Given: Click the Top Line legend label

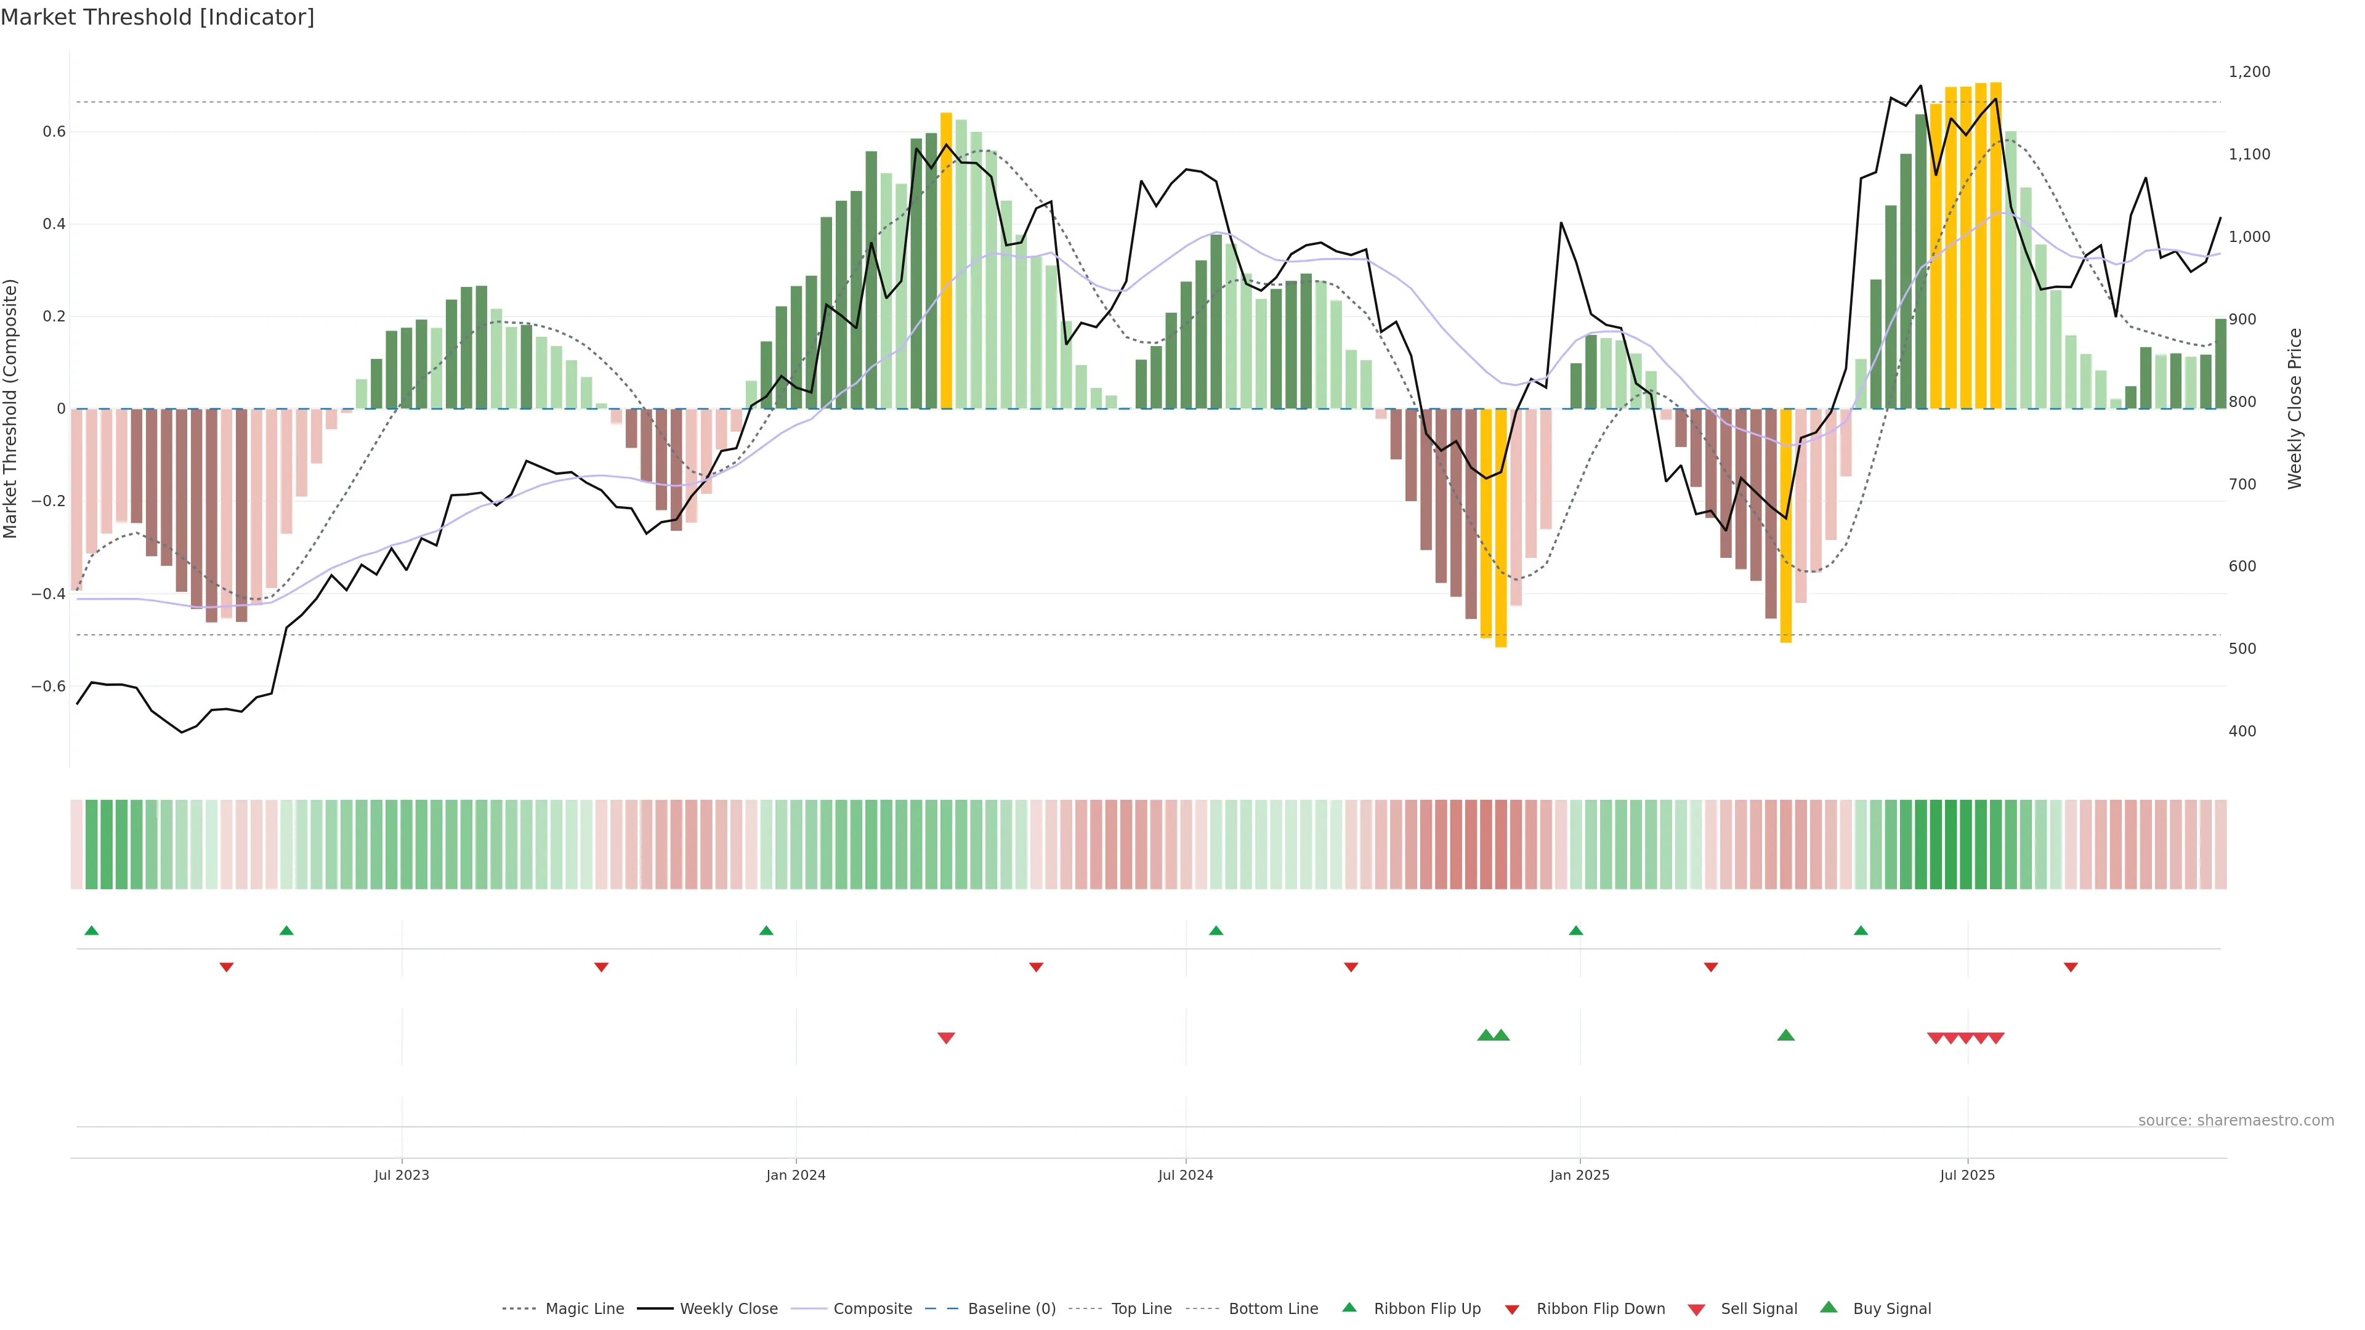Looking at the screenshot, I should pos(1141,1309).
